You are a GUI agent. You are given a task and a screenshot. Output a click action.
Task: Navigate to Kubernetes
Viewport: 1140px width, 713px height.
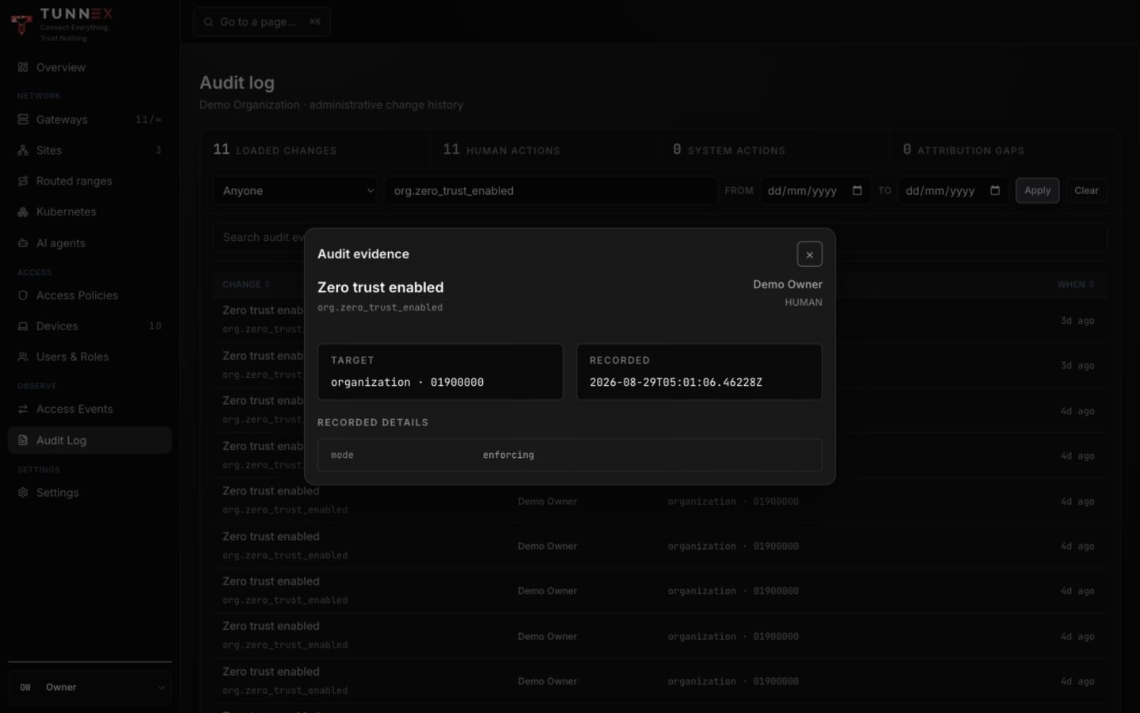(x=89, y=212)
